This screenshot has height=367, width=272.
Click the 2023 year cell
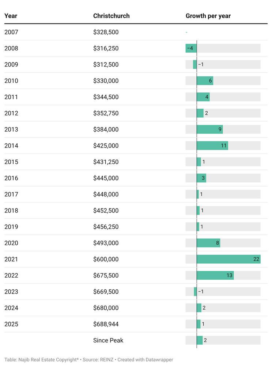coord(11,292)
